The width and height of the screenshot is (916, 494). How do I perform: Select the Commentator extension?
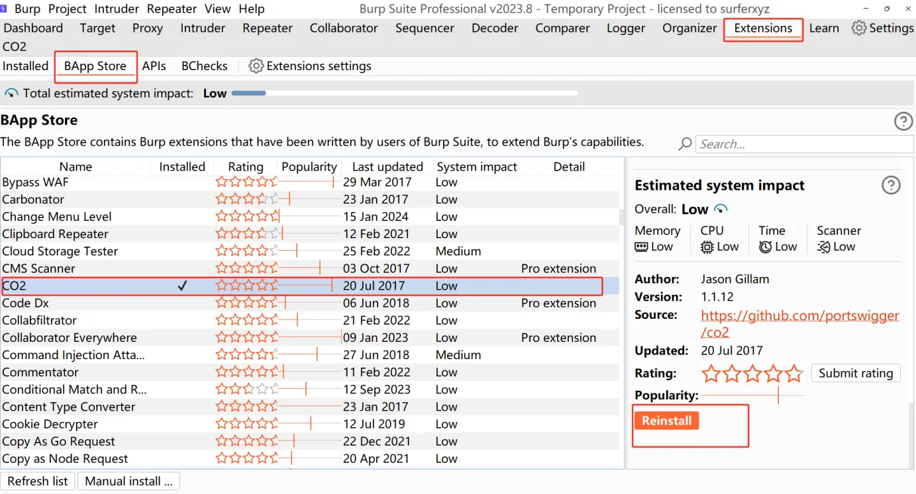point(309,372)
